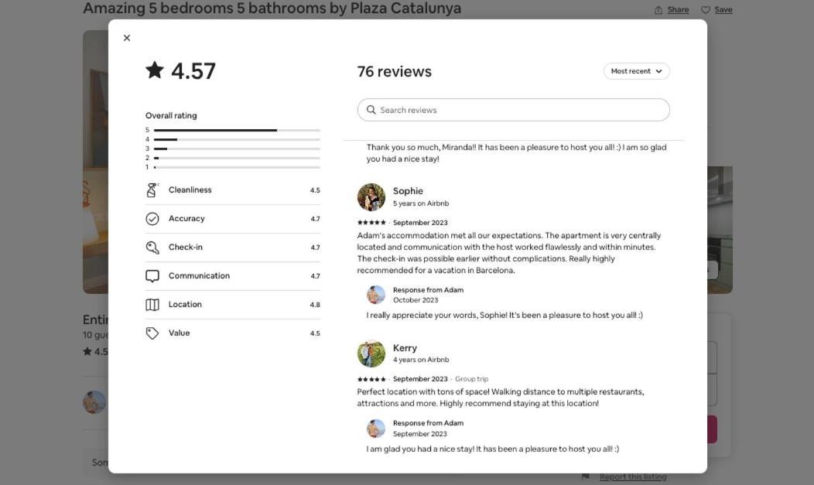Click the 5-star rating bar

(237, 130)
